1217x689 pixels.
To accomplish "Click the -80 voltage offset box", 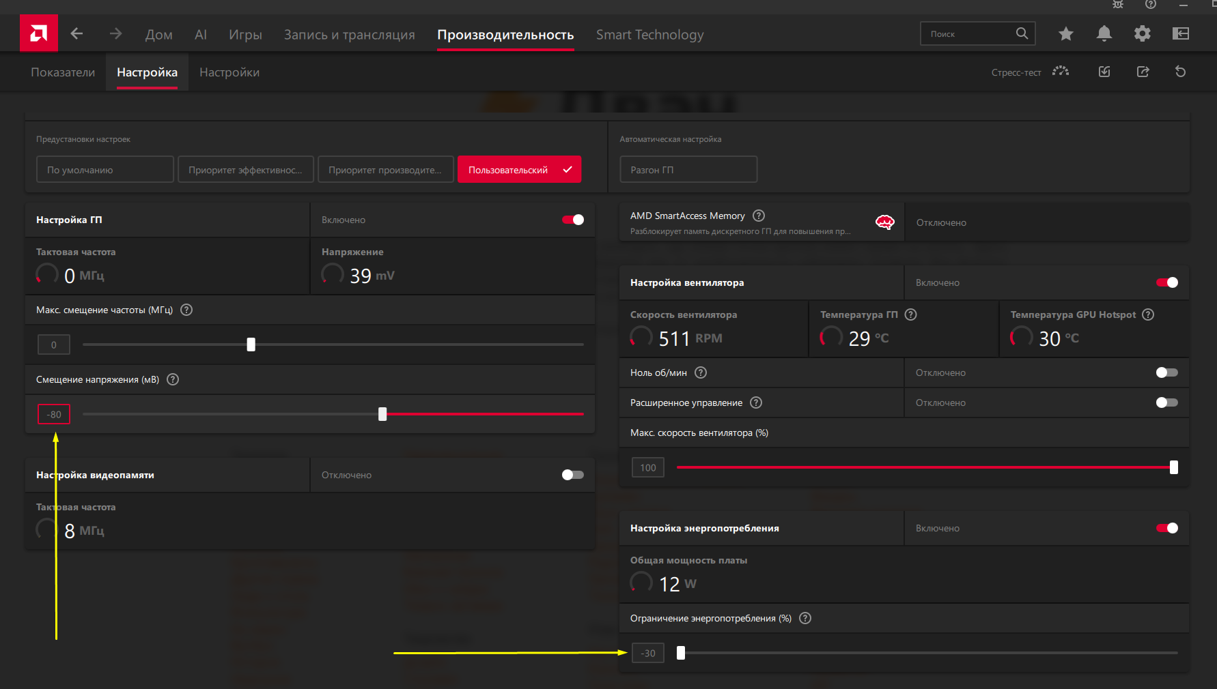I will 54,414.
